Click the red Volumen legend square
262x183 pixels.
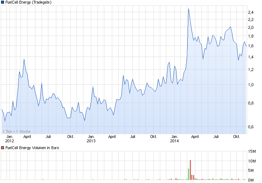coord(3,148)
